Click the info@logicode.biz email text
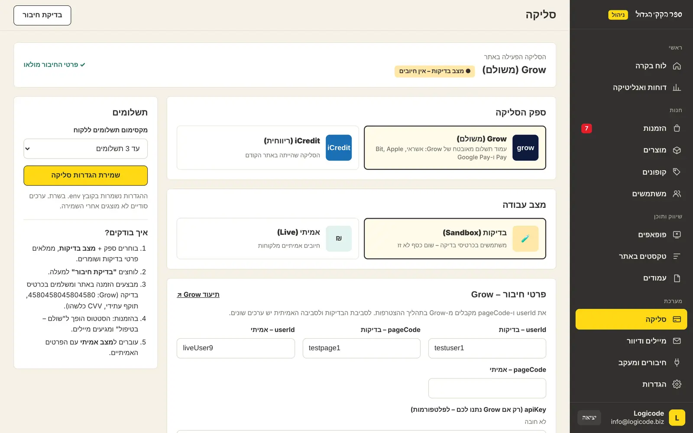 pyautogui.click(x=637, y=422)
